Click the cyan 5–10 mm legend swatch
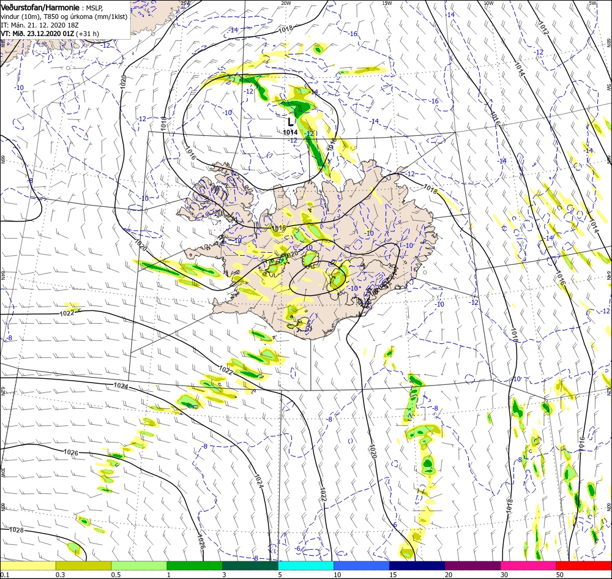 pos(306,566)
